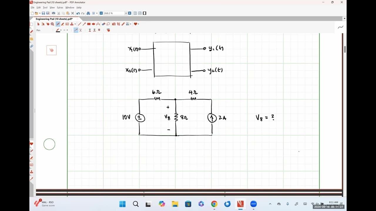Switch to Engineering Pad (10 sheets).pdf tab
This screenshot has height=211, width=376.
click(54, 19)
